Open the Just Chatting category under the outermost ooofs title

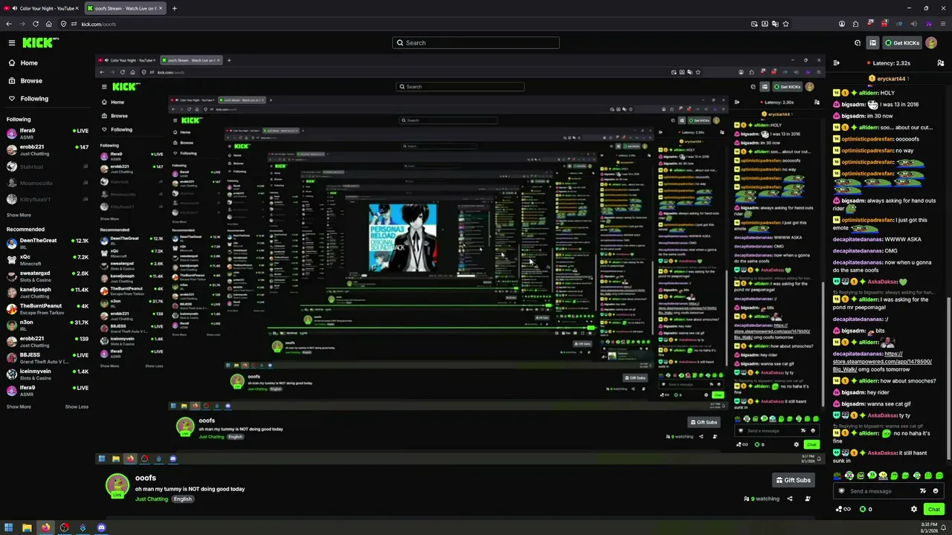pyautogui.click(x=152, y=499)
